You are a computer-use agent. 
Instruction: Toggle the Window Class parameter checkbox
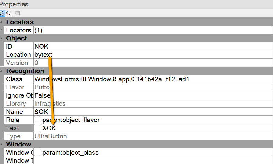coord(37,153)
